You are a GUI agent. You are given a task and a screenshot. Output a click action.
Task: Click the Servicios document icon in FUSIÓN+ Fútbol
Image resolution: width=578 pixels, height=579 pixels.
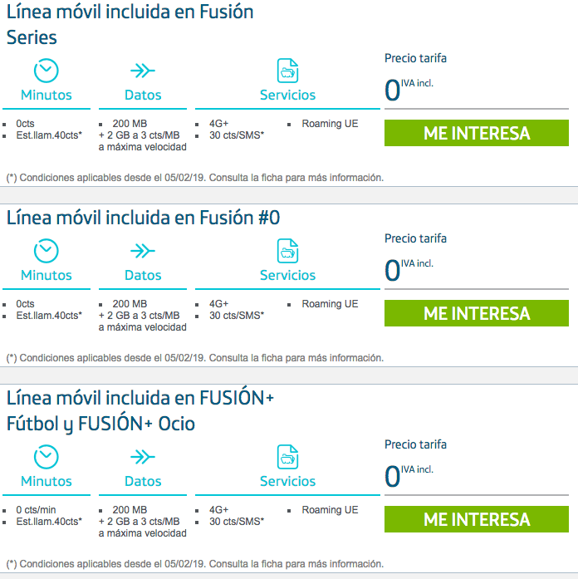pyautogui.click(x=287, y=457)
